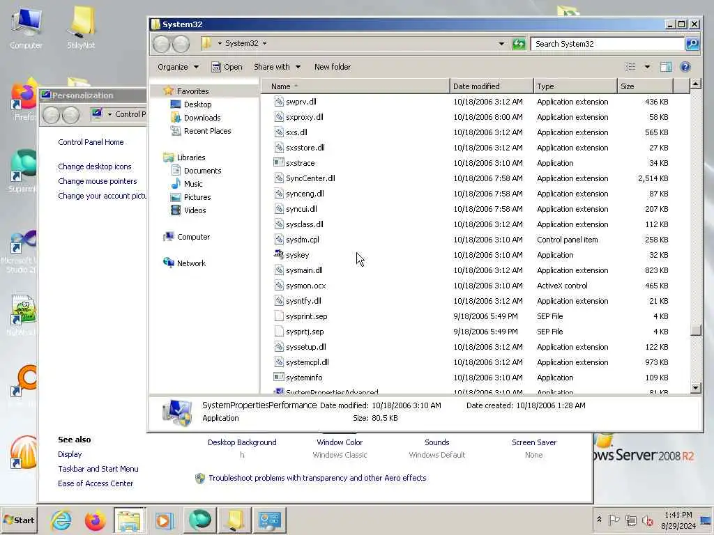714x535 pixels.
Task: Click New folder in the toolbar
Action: coord(333,67)
